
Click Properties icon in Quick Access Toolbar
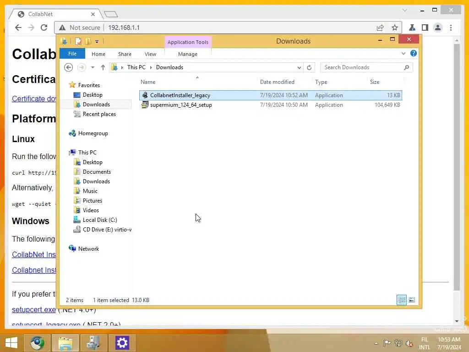click(x=78, y=41)
